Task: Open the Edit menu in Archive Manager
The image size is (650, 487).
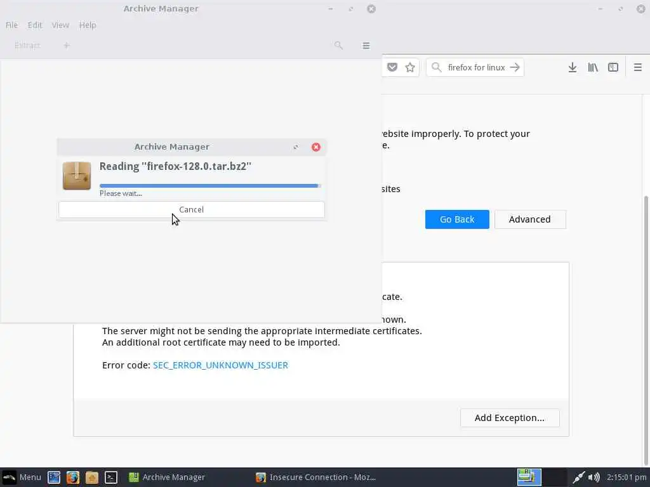Action: coord(35,25)
